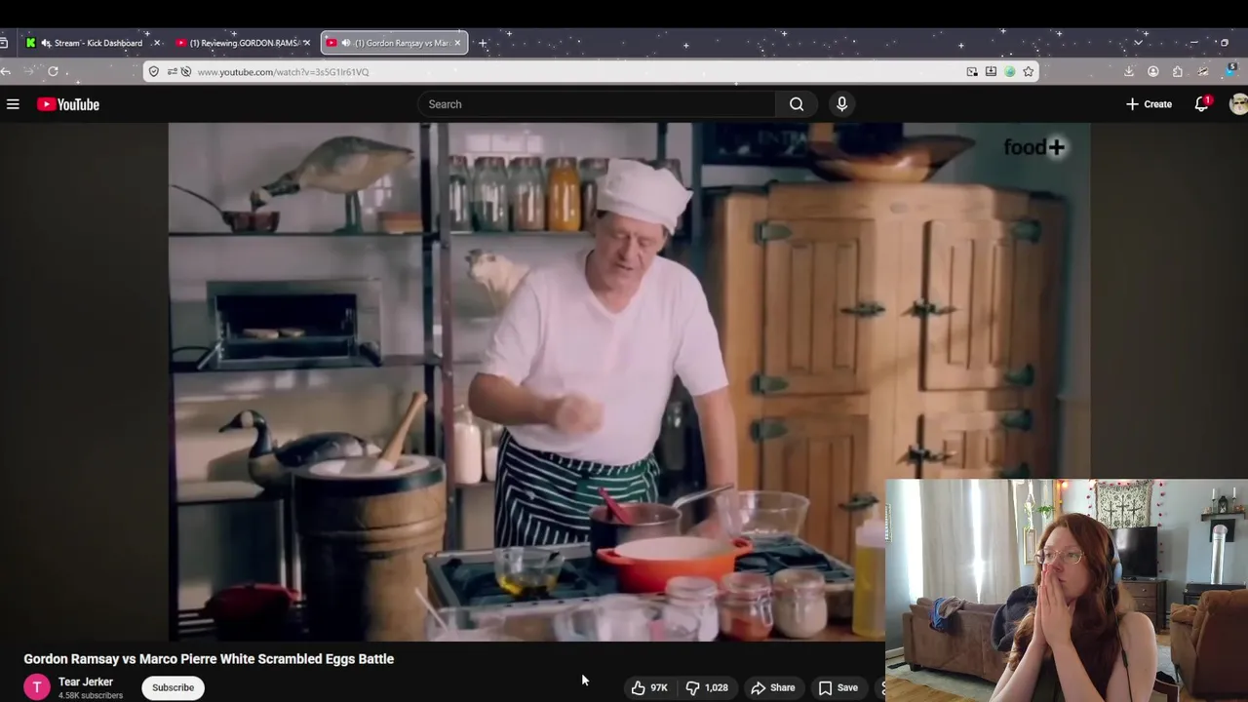Click the video title text

tap(209, 659)
